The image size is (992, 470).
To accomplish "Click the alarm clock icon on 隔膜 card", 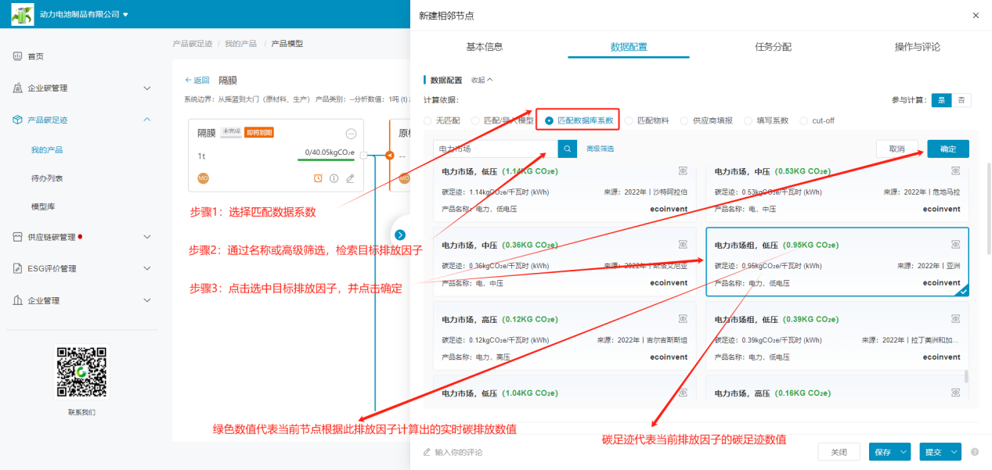I will (x=318, y=178).
